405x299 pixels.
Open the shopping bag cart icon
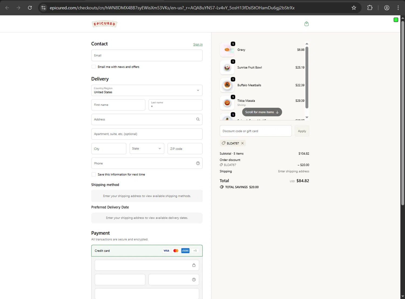pyautogui.click(x=306, y=24)
